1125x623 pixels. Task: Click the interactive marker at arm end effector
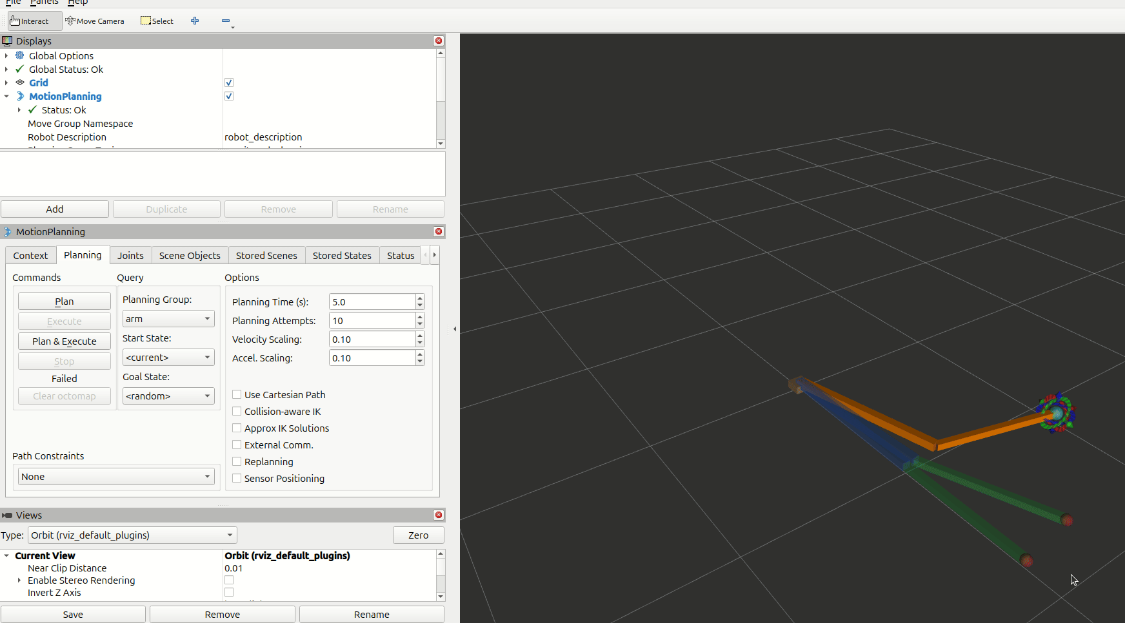[1056, 412]
